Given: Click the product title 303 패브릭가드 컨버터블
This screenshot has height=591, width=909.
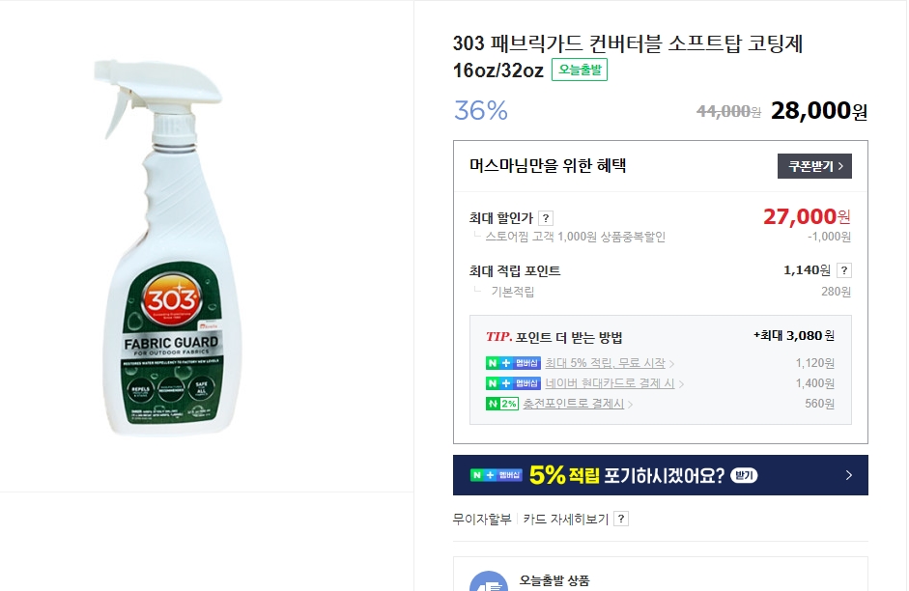Looking at the screenshot, I should [628, 44].
